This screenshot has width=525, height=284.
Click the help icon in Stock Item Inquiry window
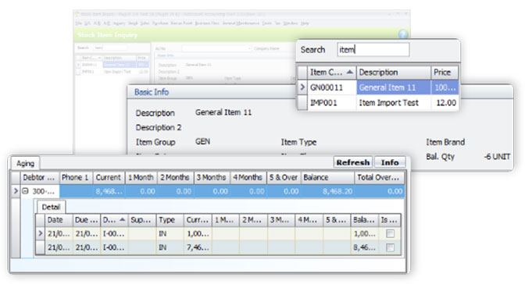coord(403,34)
